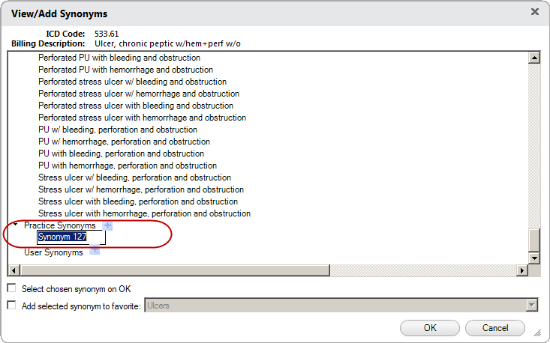Click billing description 'Ulcer, chronic peptic w/hem+perf w/o'

(x=167, y=43)
